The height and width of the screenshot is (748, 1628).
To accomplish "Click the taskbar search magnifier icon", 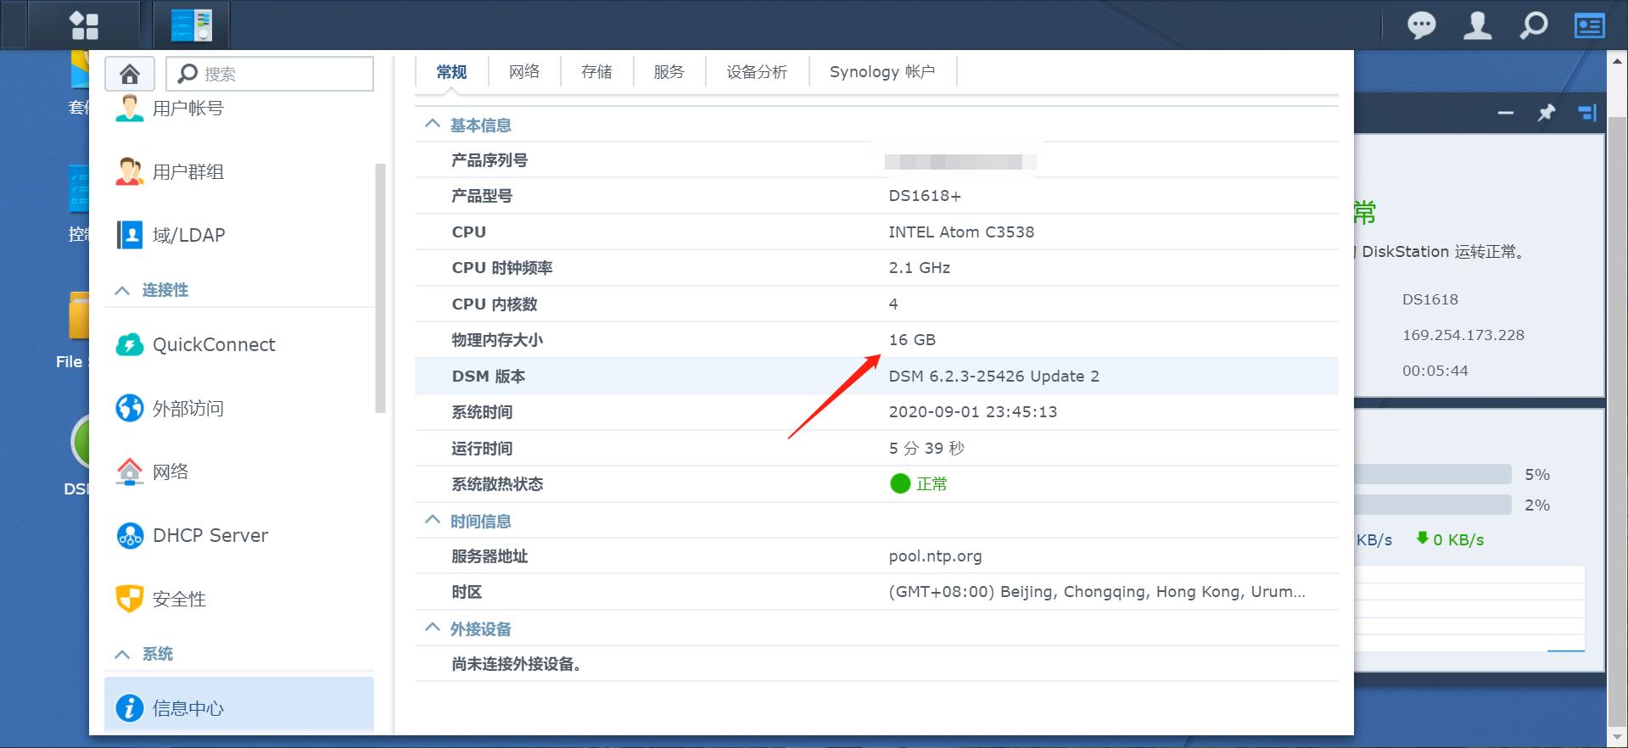I will (1533, 25).
